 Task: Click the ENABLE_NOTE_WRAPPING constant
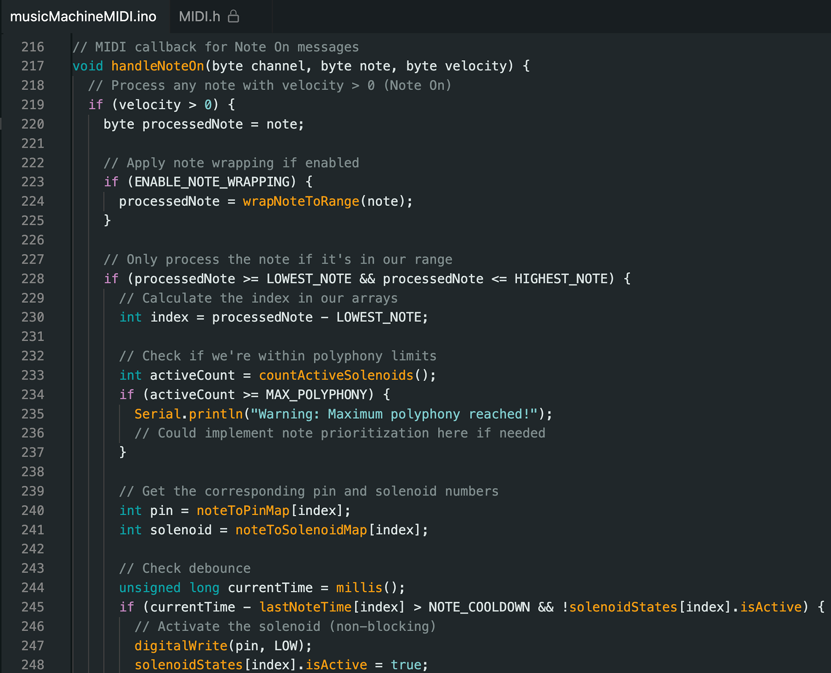point(212,182)
